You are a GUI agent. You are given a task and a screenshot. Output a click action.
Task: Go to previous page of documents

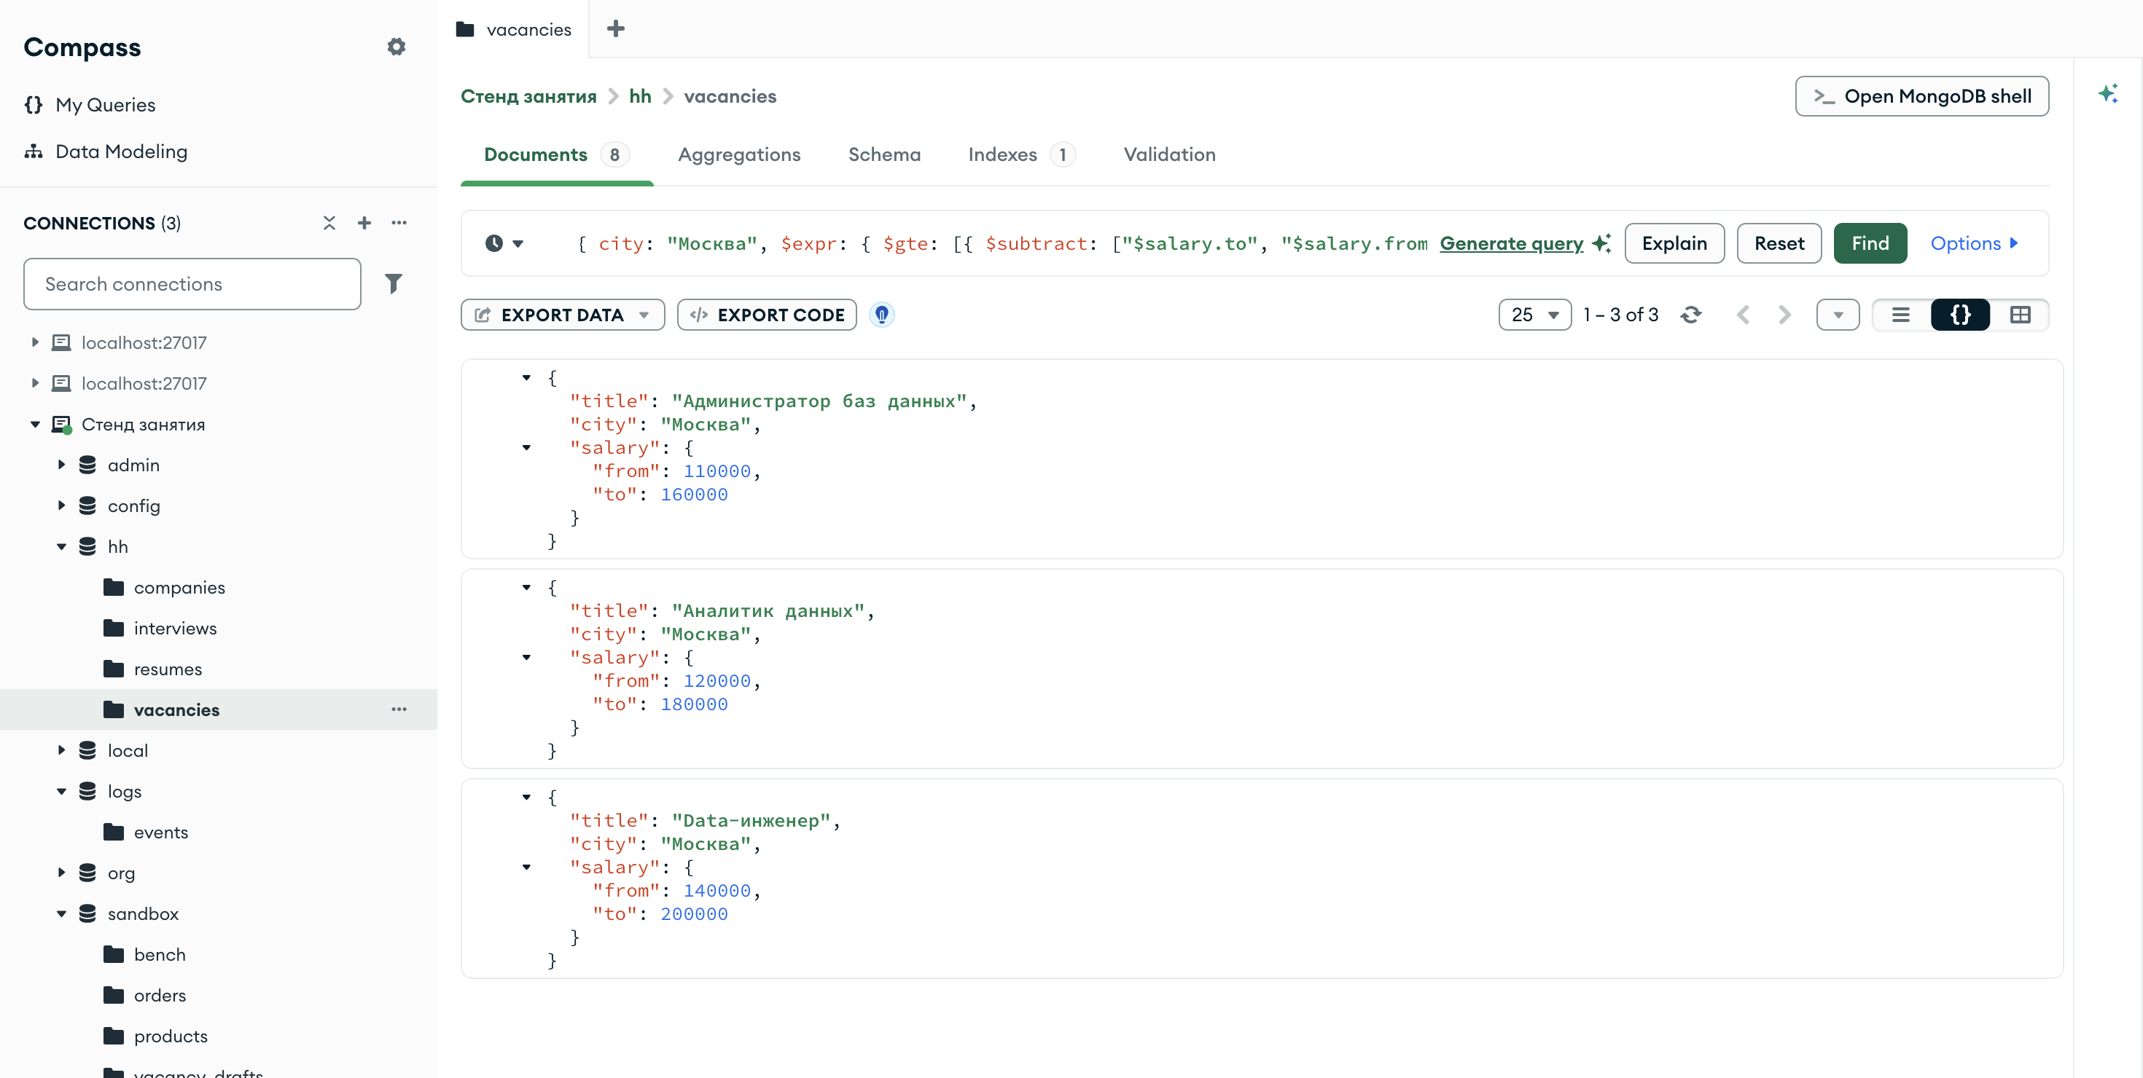pos(1743,315)
